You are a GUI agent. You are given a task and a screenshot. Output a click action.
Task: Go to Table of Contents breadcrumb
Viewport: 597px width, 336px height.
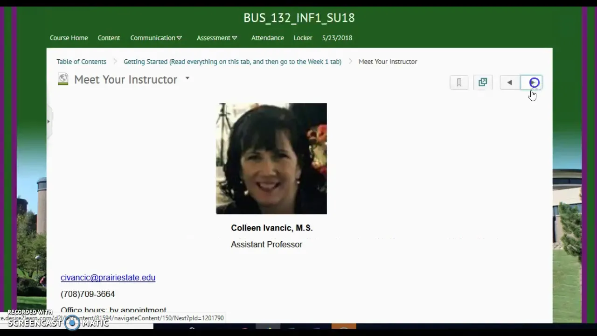click(x=81, y=62)
